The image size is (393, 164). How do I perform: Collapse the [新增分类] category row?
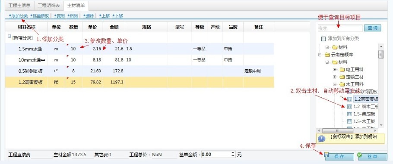click(x=10, y=36)
